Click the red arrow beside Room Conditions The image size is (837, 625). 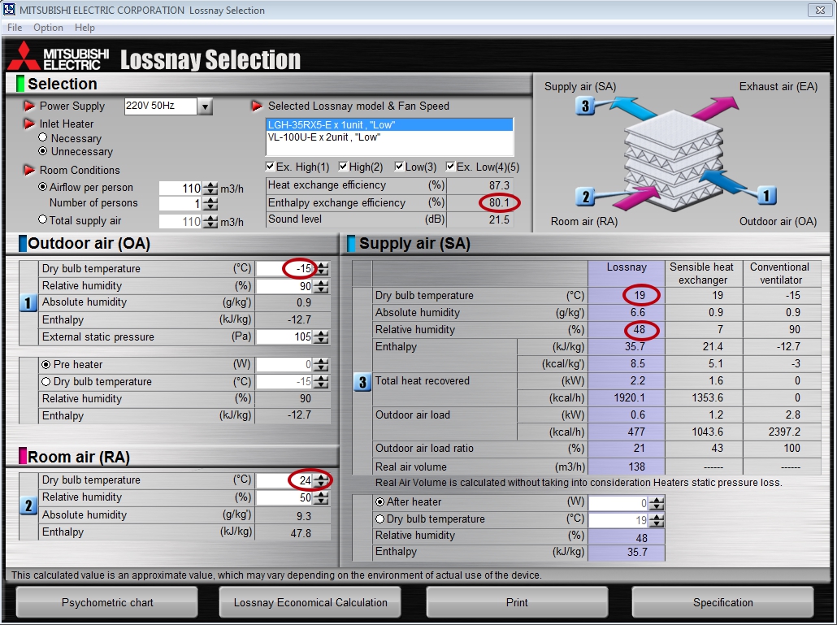point(28,170)
